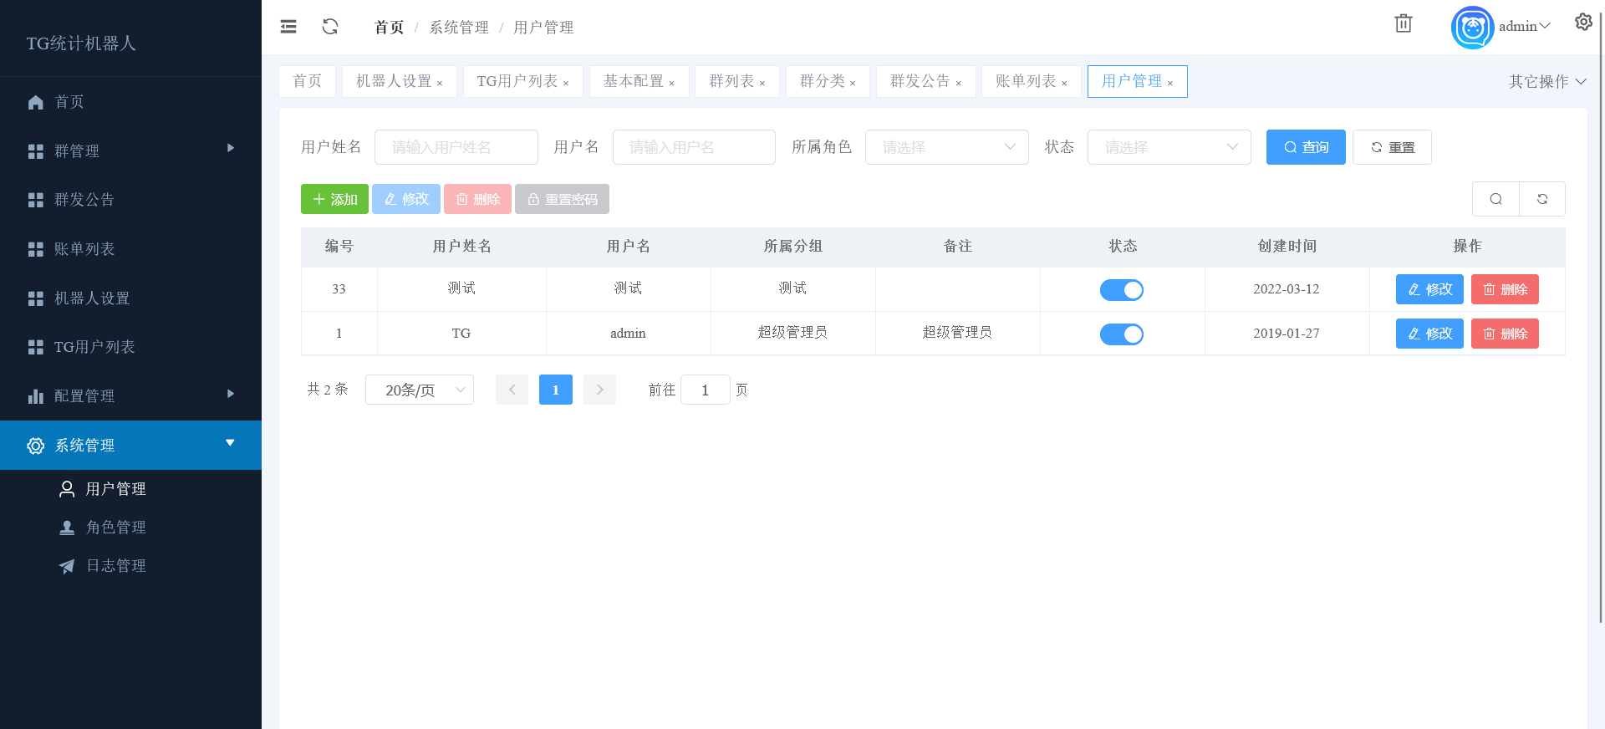Screen dimensions: 1605x729
Task: Go to next page with the right arrow
Action: point(599,390)
